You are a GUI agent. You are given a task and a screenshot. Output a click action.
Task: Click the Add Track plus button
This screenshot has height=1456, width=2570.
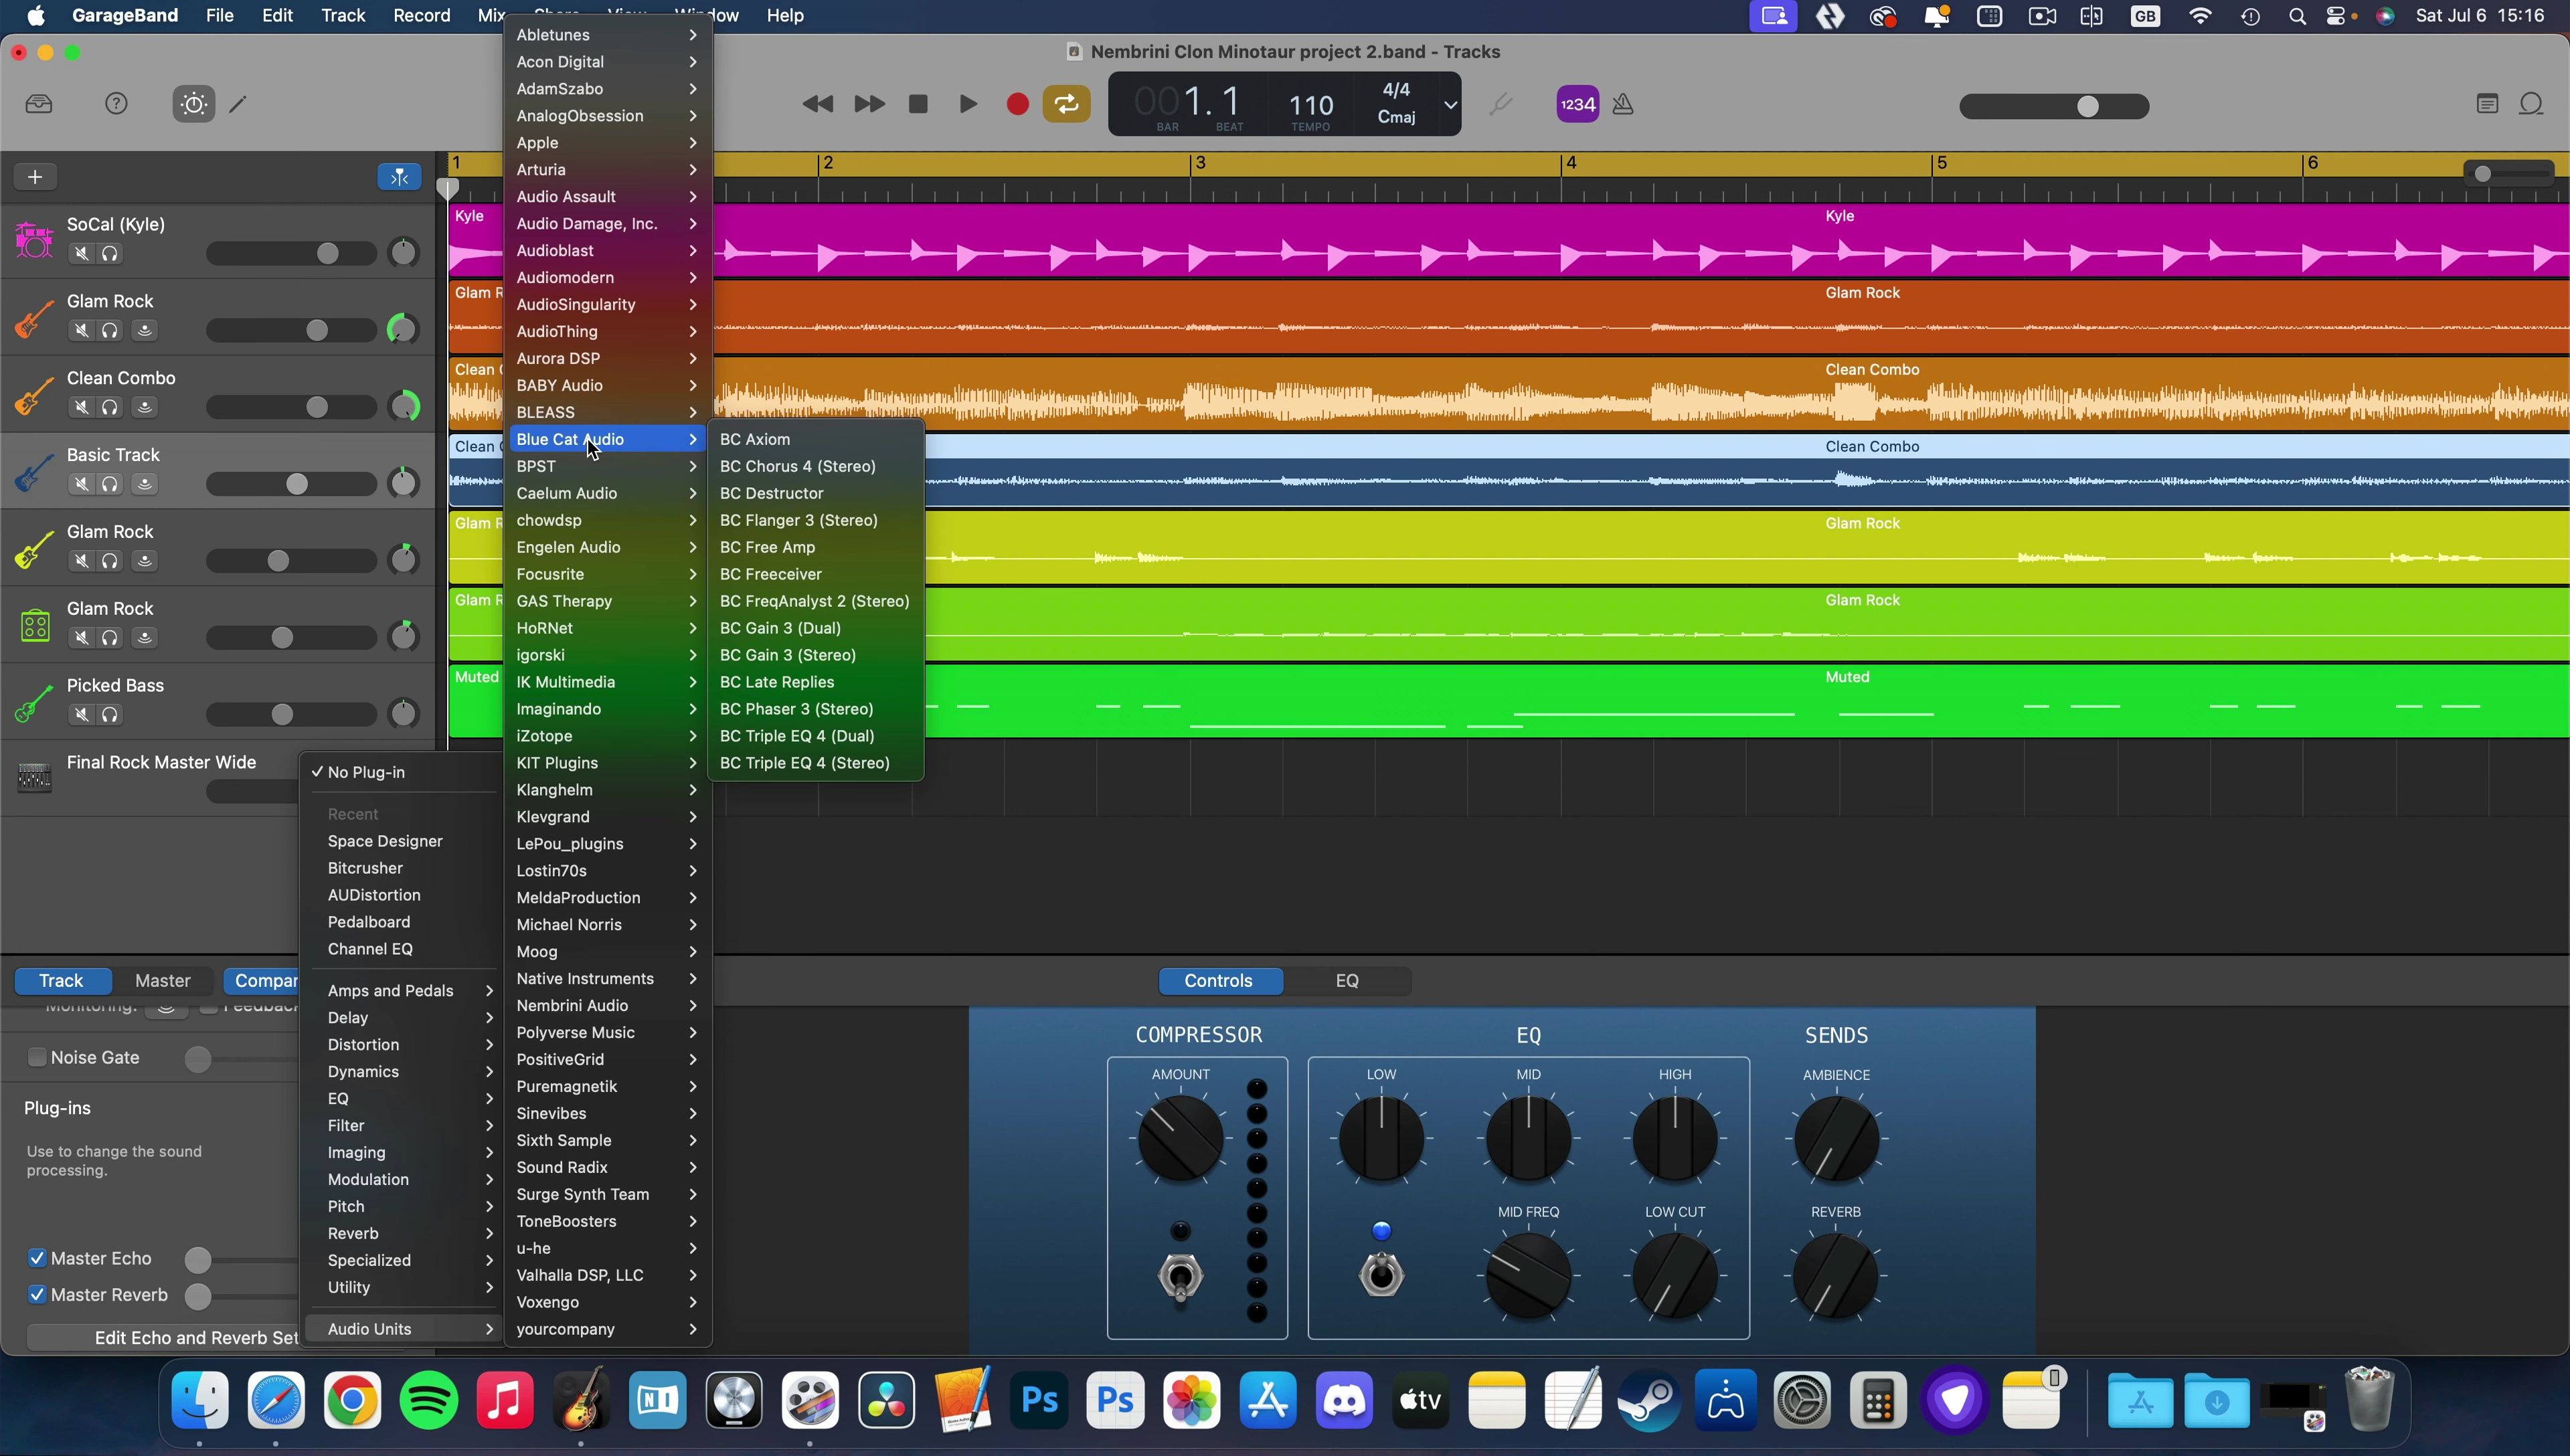(x=35, y=177)
